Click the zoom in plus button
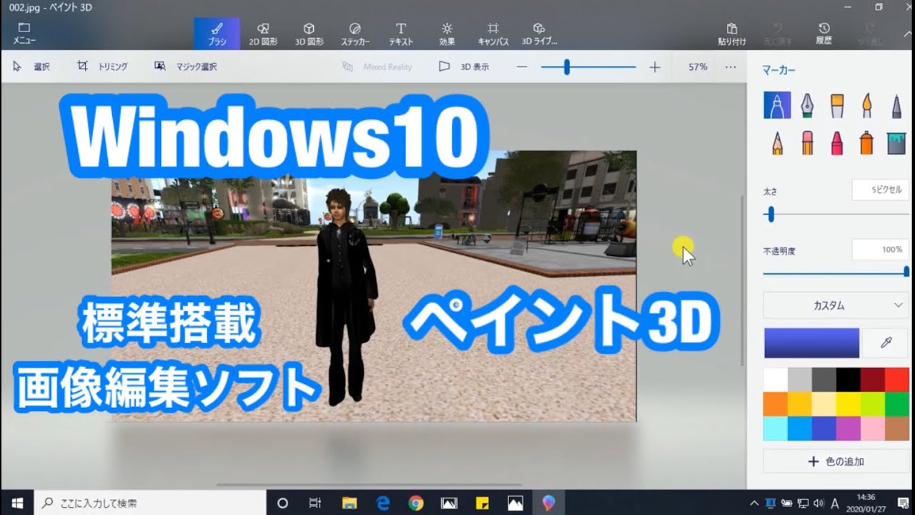 (x=655, y=67)
